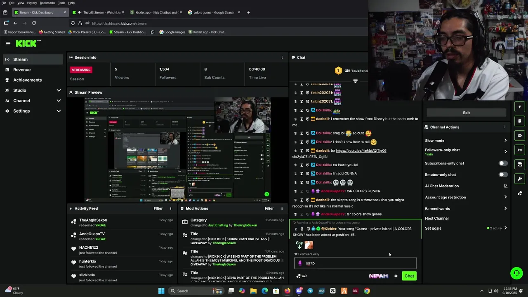Open the broadcast signal icon in the right rail

click(520, 150)
